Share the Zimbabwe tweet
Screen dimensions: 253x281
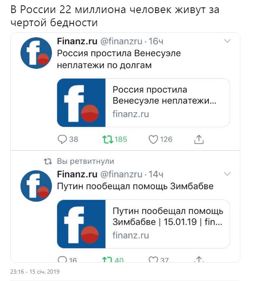pyautogui.click(x=199, y=260)
